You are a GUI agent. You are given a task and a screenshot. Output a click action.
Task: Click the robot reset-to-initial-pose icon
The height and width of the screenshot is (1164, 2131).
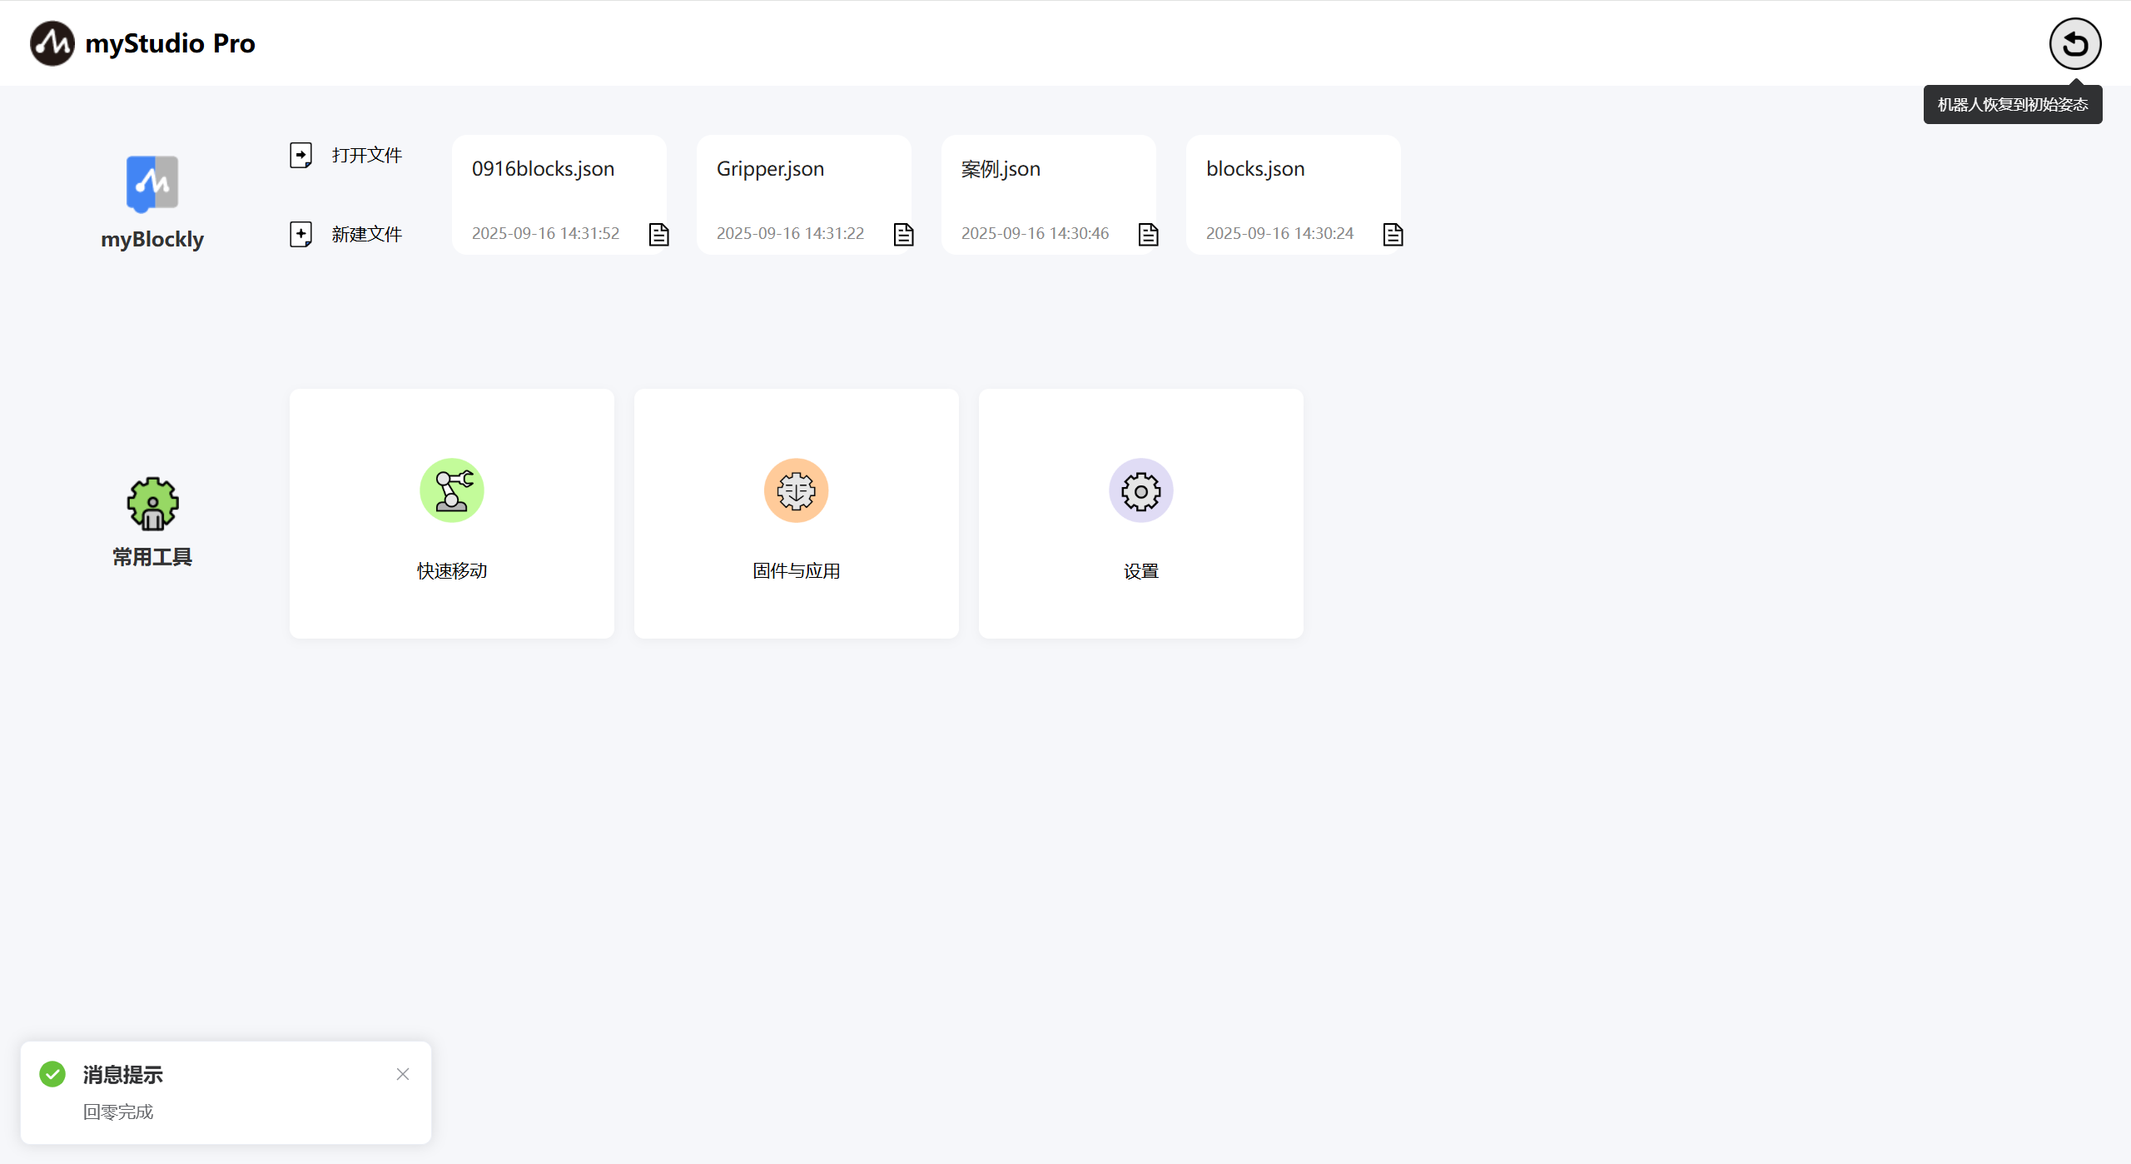tap(2074, 44)
